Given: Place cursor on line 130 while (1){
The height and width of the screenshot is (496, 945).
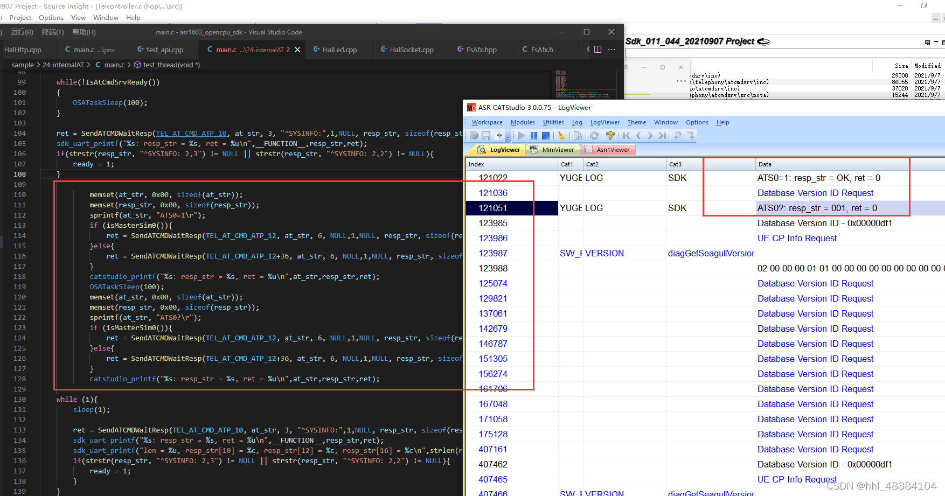Looking at the screenshot, I should 77,399.
